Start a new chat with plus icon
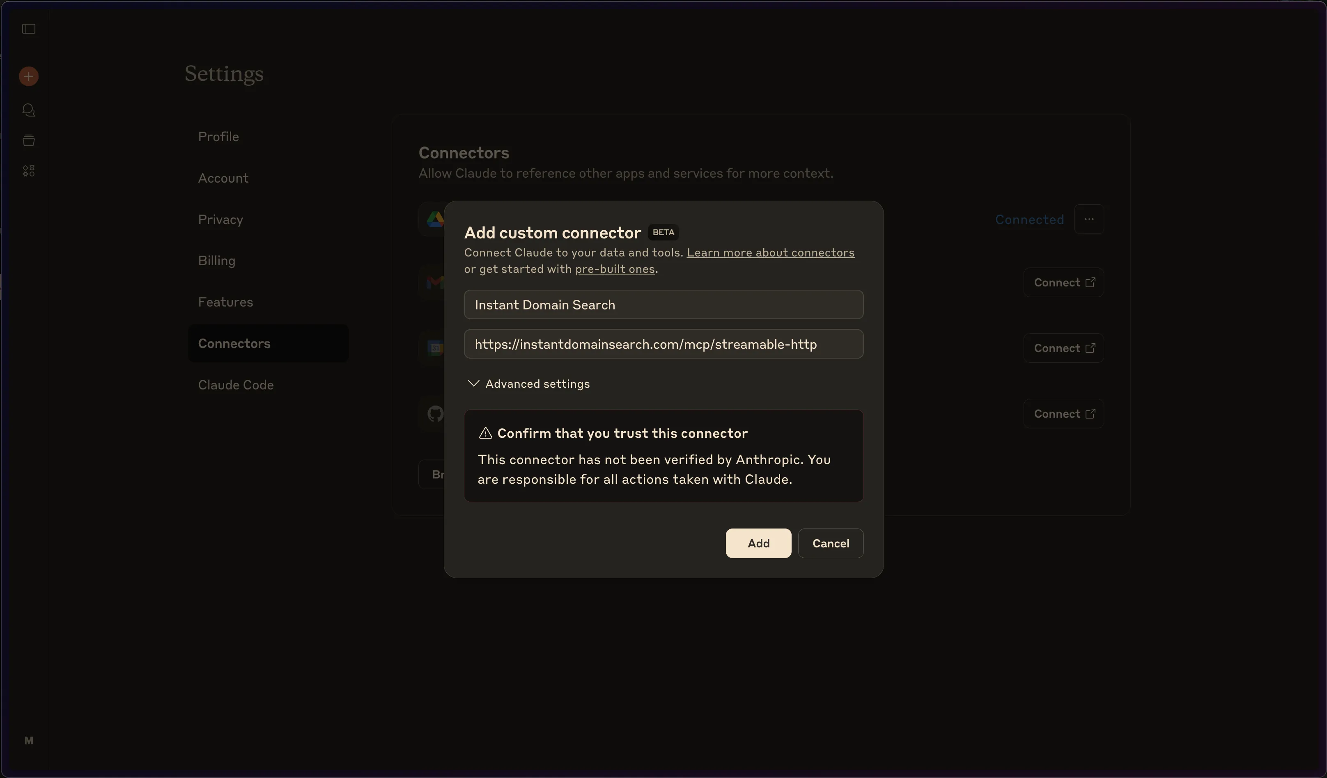This screenshot has height=778, width=1327. coord(28,76)
